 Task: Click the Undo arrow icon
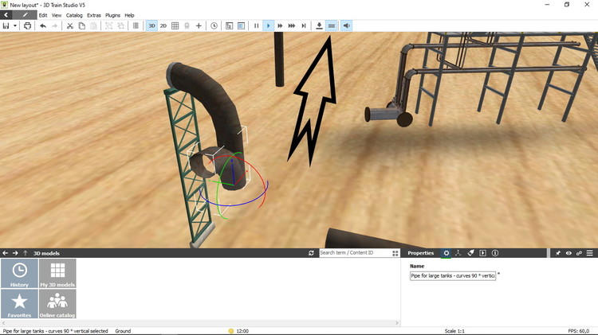[43, 26]
